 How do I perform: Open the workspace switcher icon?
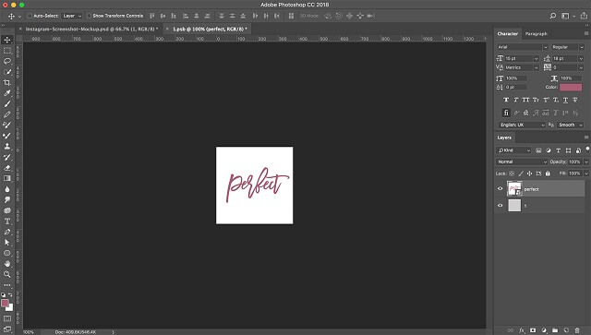pyautogui.click(x=565, y=16)
